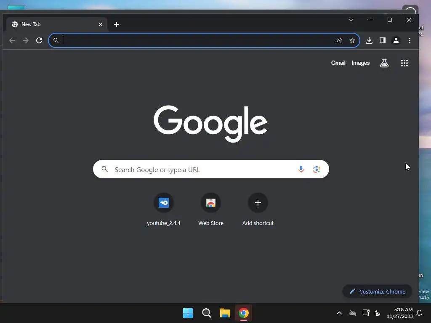Go back to previous page

pos(12,40)
